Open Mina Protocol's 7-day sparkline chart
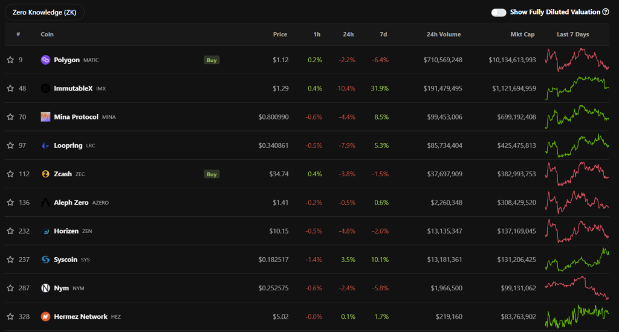 click(x=577, y=117)
